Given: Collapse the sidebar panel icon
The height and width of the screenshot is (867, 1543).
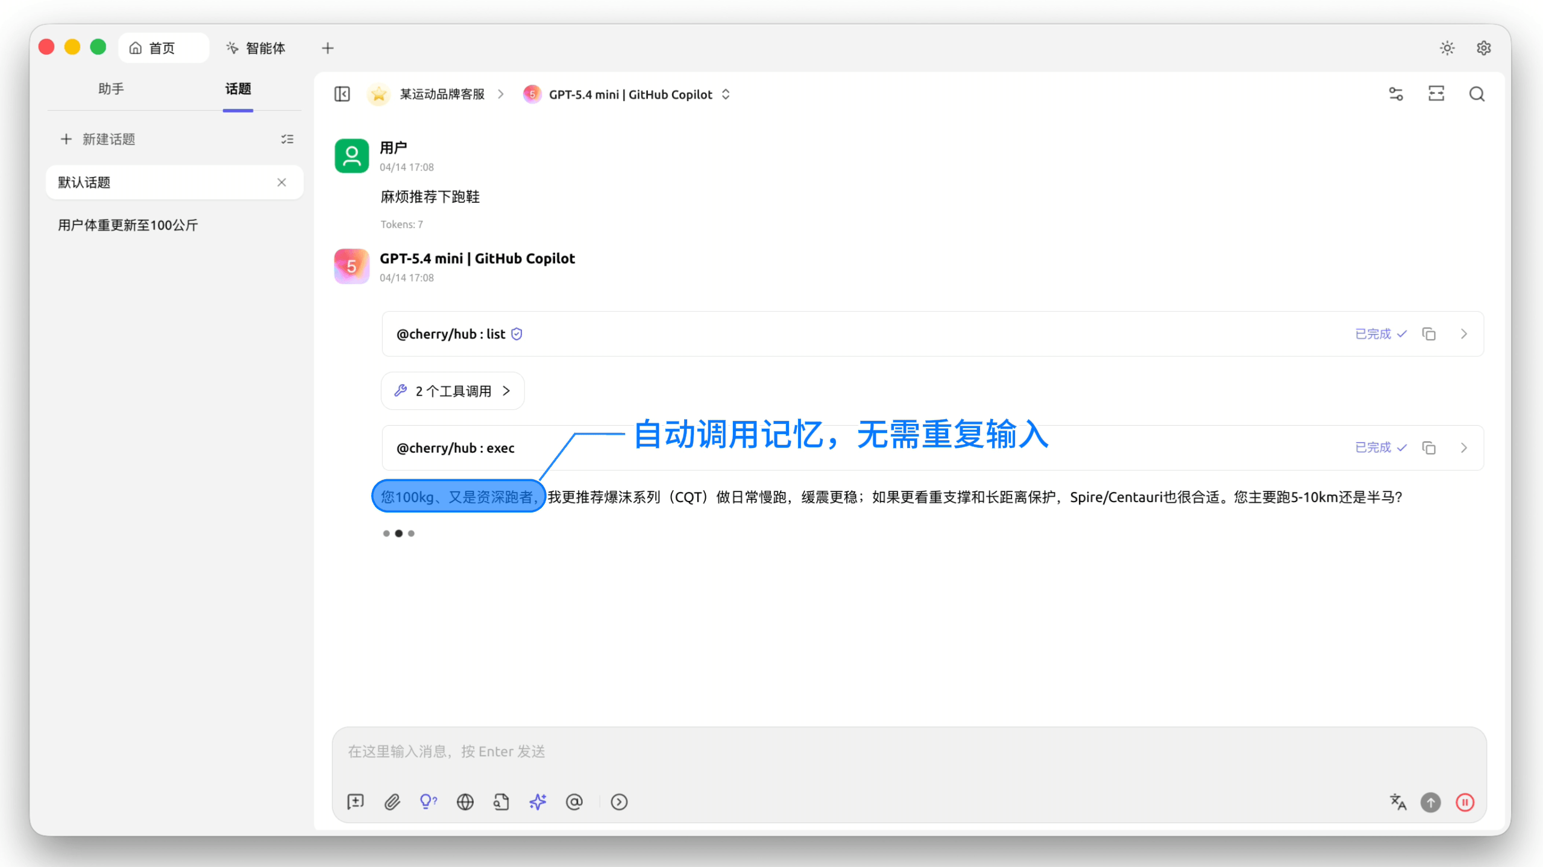Looking at the screenshot, I should point(342,95).
